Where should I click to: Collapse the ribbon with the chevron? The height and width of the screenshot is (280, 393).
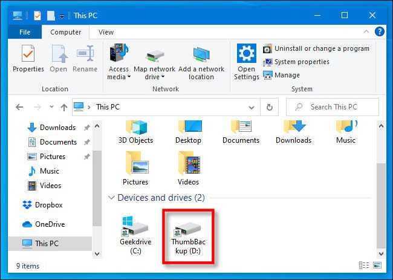tap(366, 31)
